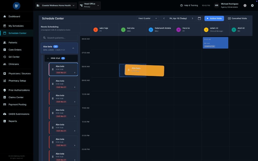Open Help & Training
The image size is (258, 161).
[x=189, y=6]
